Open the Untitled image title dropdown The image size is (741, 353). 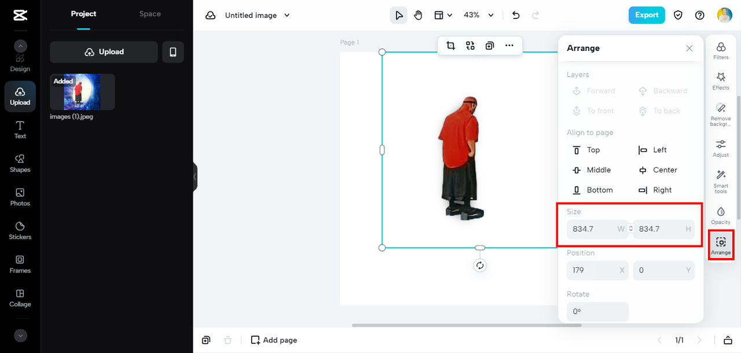[258, 15]
